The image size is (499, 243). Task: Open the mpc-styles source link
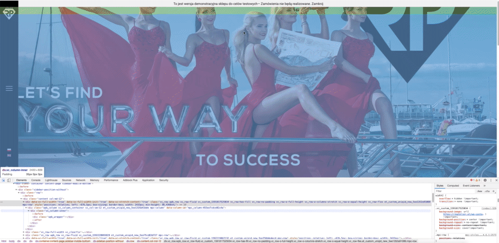click(x=481, y=235)
